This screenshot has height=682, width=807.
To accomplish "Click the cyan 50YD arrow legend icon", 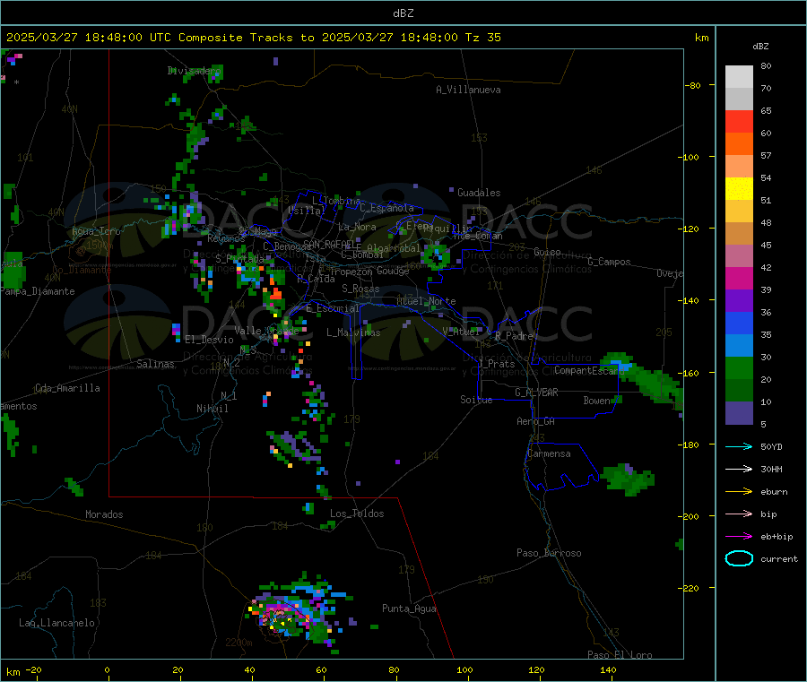I will [x=739, y=446].
